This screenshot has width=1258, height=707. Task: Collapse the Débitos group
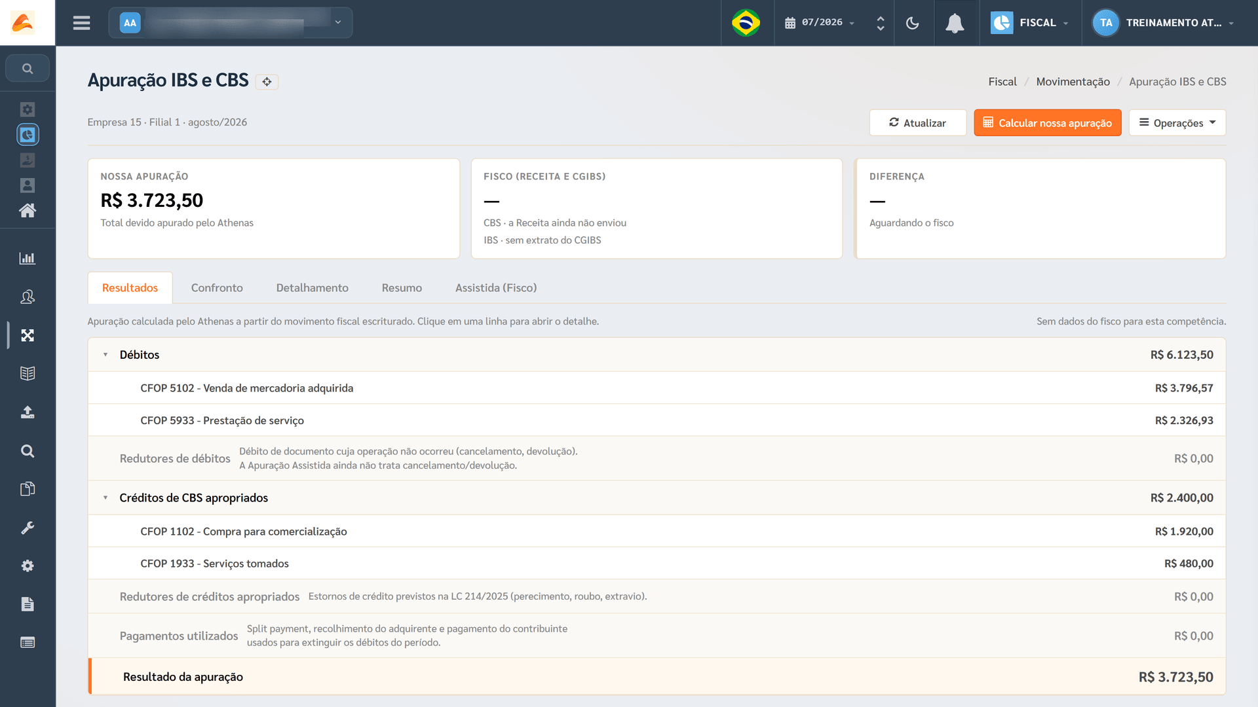(x=105, y=355)
